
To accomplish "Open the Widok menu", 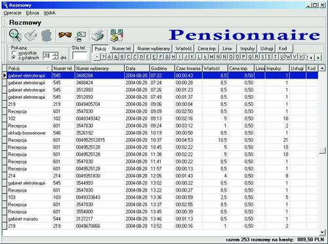I will (x=49, y=13).
